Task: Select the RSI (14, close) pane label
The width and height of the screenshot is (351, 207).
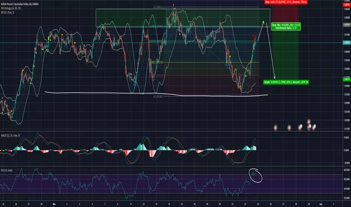Action: [7, 170]
